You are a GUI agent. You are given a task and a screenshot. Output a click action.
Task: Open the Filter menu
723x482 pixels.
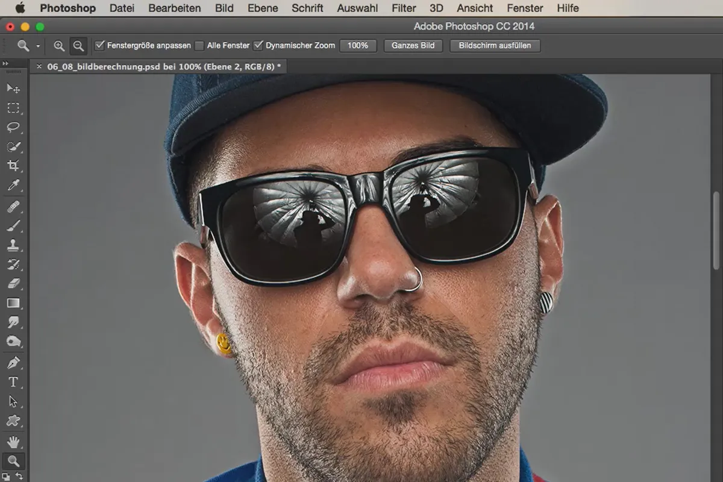[x=404, y=8]
